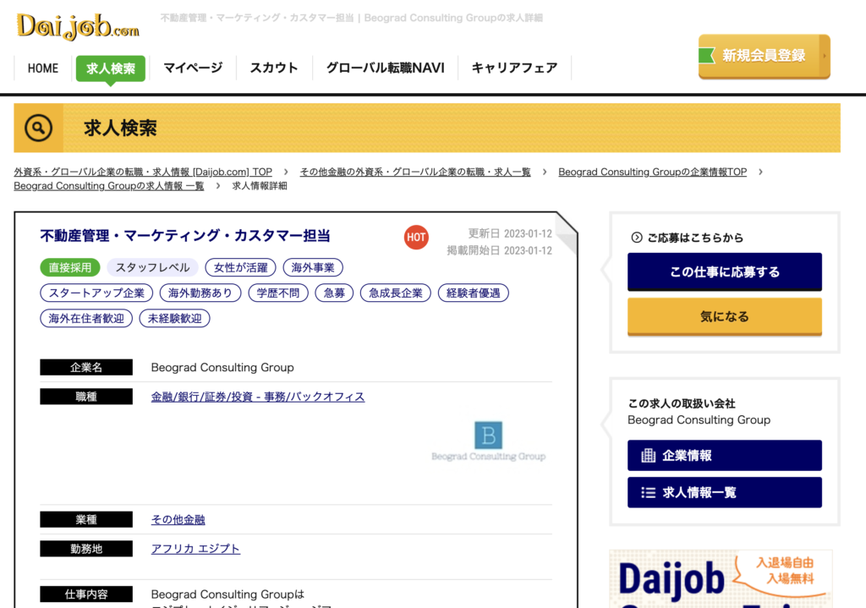Click the green flag icon on 新規会員登録
The width and height of the screenshot is (866, 608).
706,55
